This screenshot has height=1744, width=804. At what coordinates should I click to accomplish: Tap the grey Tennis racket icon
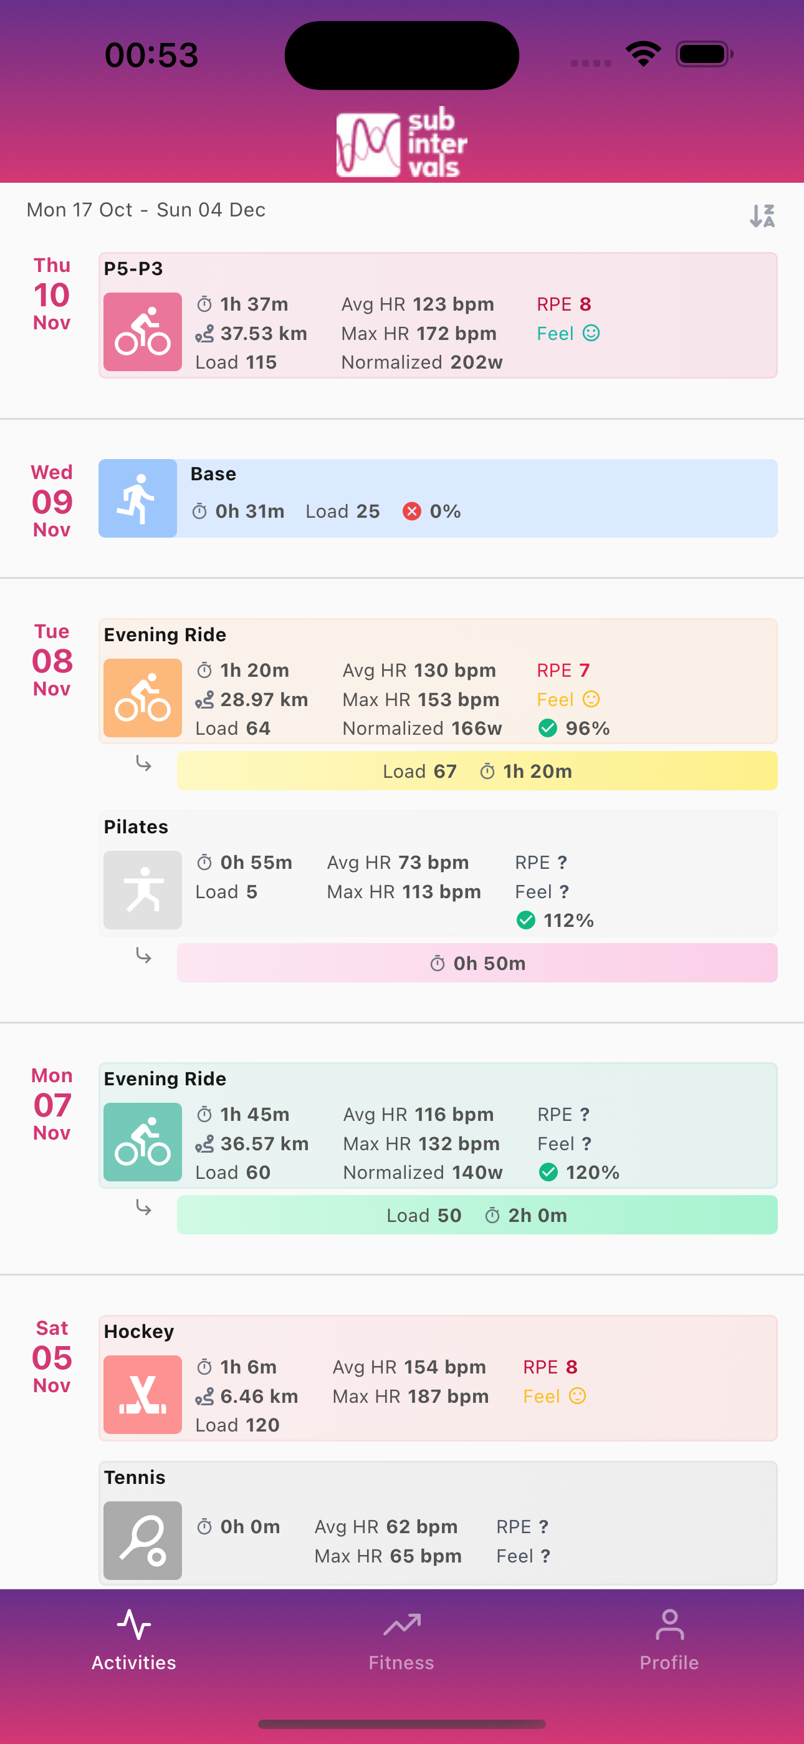pos(143,1540)
